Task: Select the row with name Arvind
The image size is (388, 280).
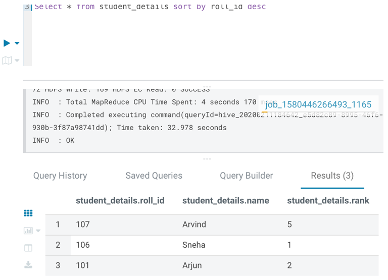Action: (x=194, y=225)
